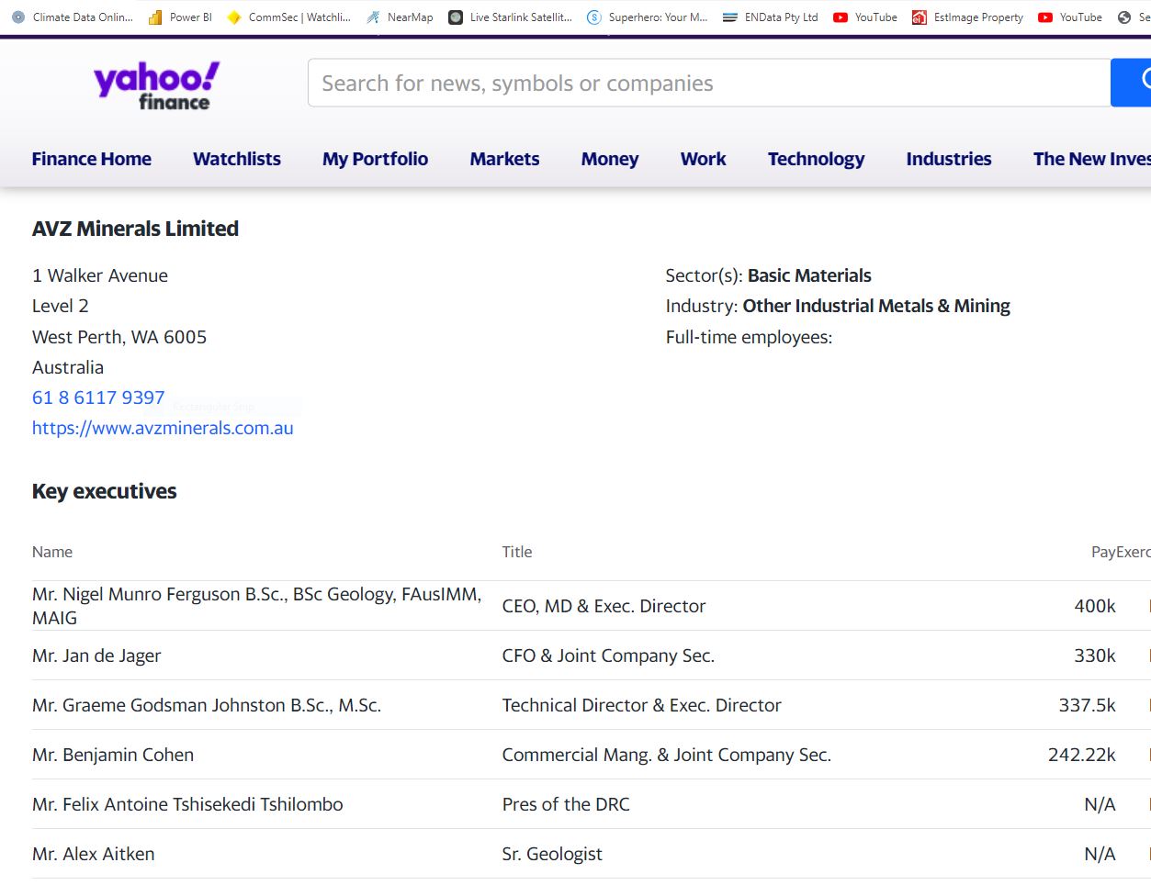Open the Power BI bookmark
This screenshot has height=885, width=1151.
180,17
